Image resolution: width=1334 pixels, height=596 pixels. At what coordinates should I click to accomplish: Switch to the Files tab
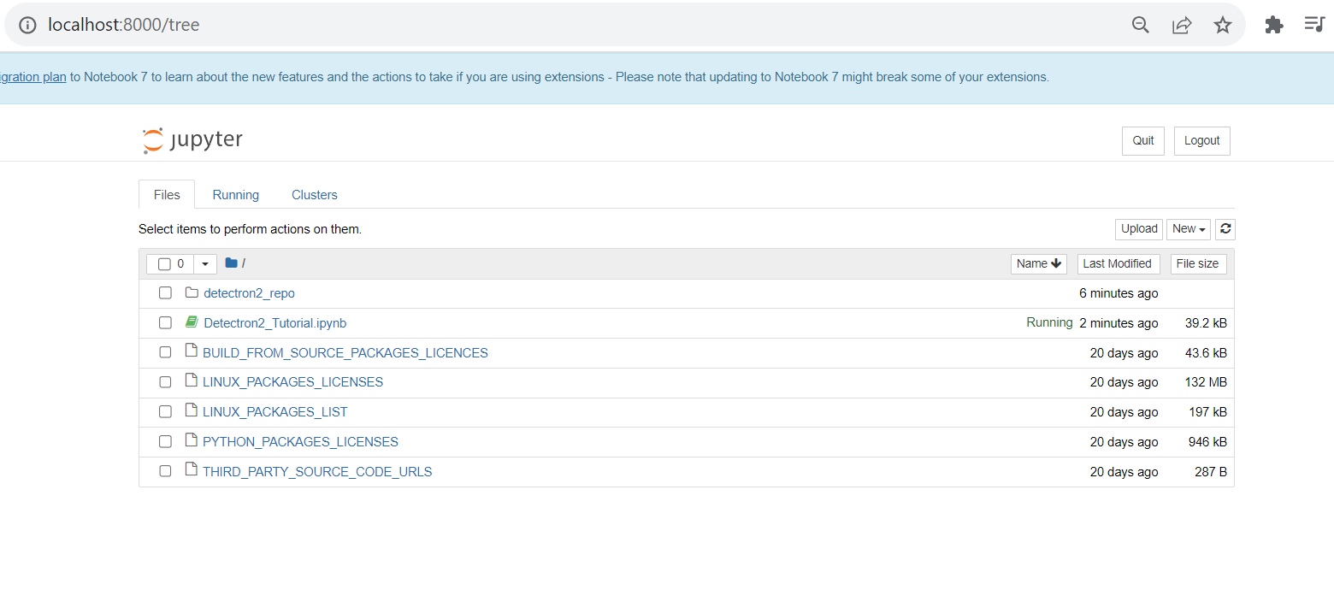(167, 194)
